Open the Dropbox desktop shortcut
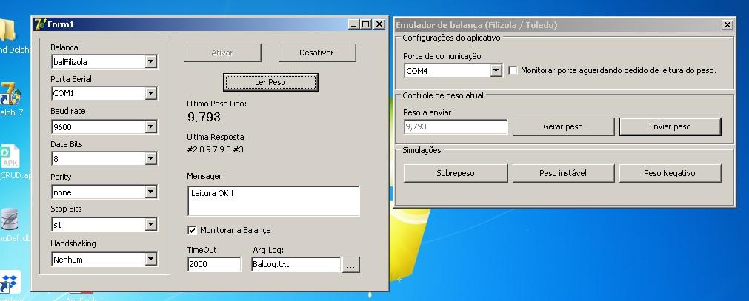 (x=10, y=282)
